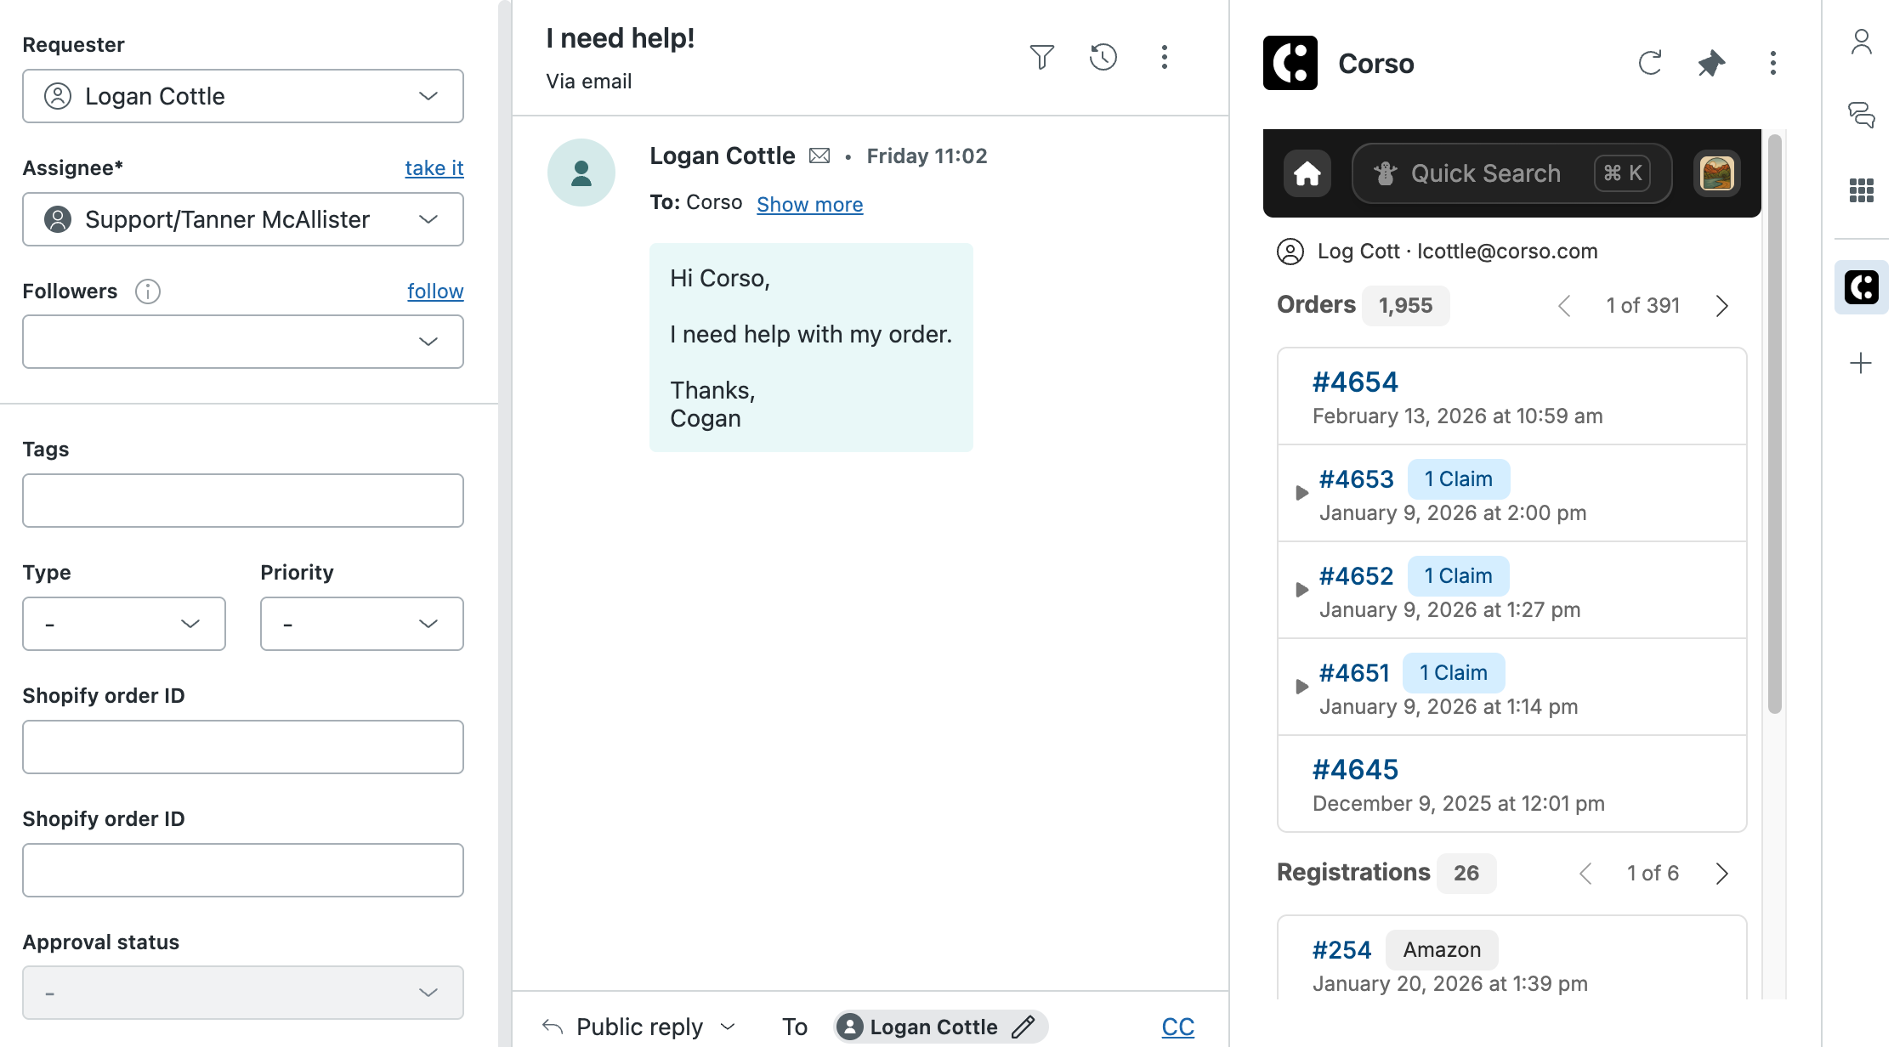Click Show more recipients link
Image resolution: width=1894 pixels, height=1047 pixels.
tap(810, 204)
